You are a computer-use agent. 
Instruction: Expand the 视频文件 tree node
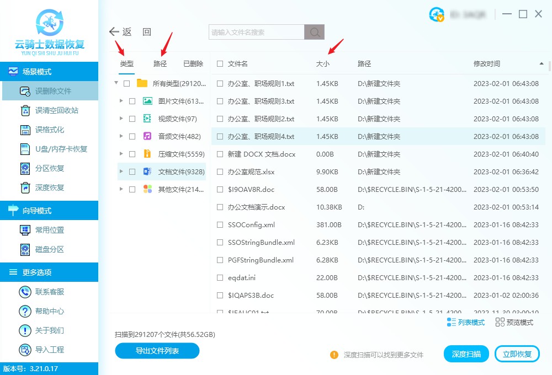[x=121, y=119]
